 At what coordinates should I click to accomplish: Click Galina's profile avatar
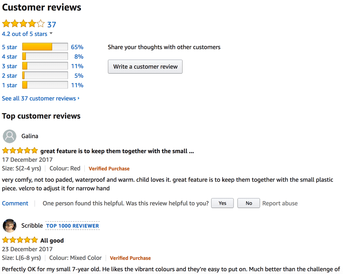tap(10, 136)
